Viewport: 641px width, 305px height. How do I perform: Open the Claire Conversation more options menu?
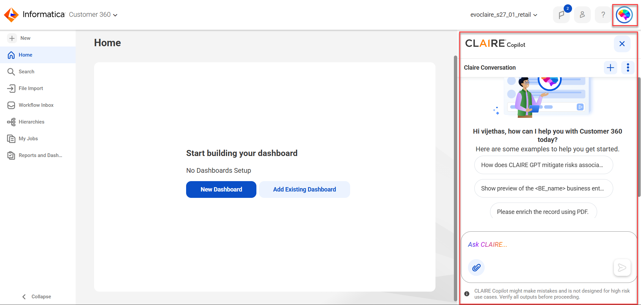[628, 68]
